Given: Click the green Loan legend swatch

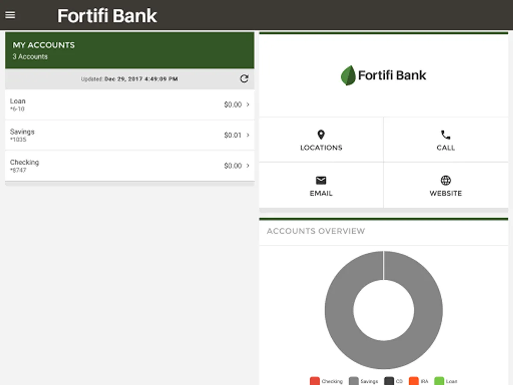Looking at the screenshot, I should 439,381.
